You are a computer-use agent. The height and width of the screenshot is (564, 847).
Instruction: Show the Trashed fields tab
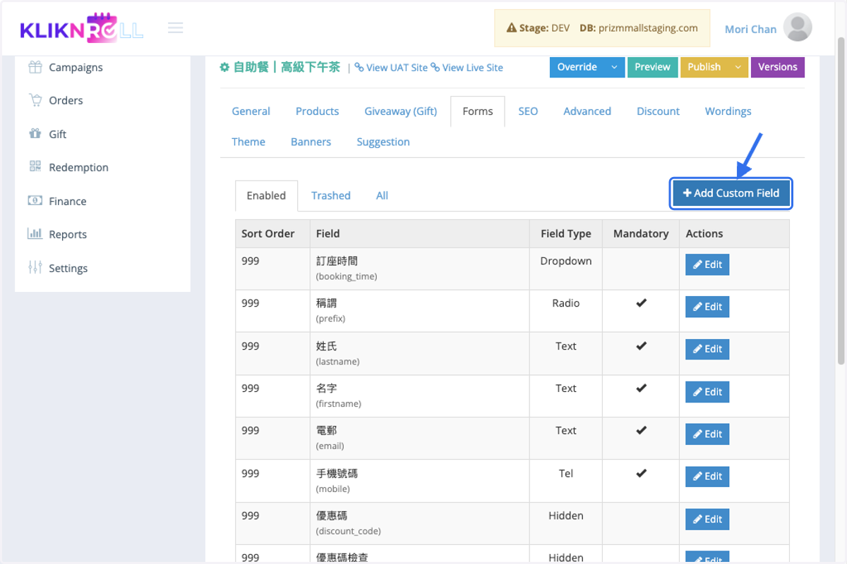pyautogui.click(x=331, y=196)
